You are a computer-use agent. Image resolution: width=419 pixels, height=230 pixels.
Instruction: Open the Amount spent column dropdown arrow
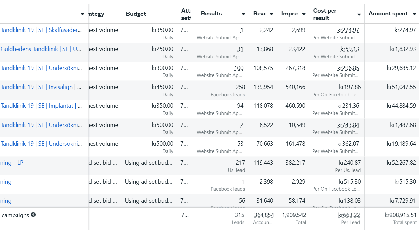click(415, 14)
